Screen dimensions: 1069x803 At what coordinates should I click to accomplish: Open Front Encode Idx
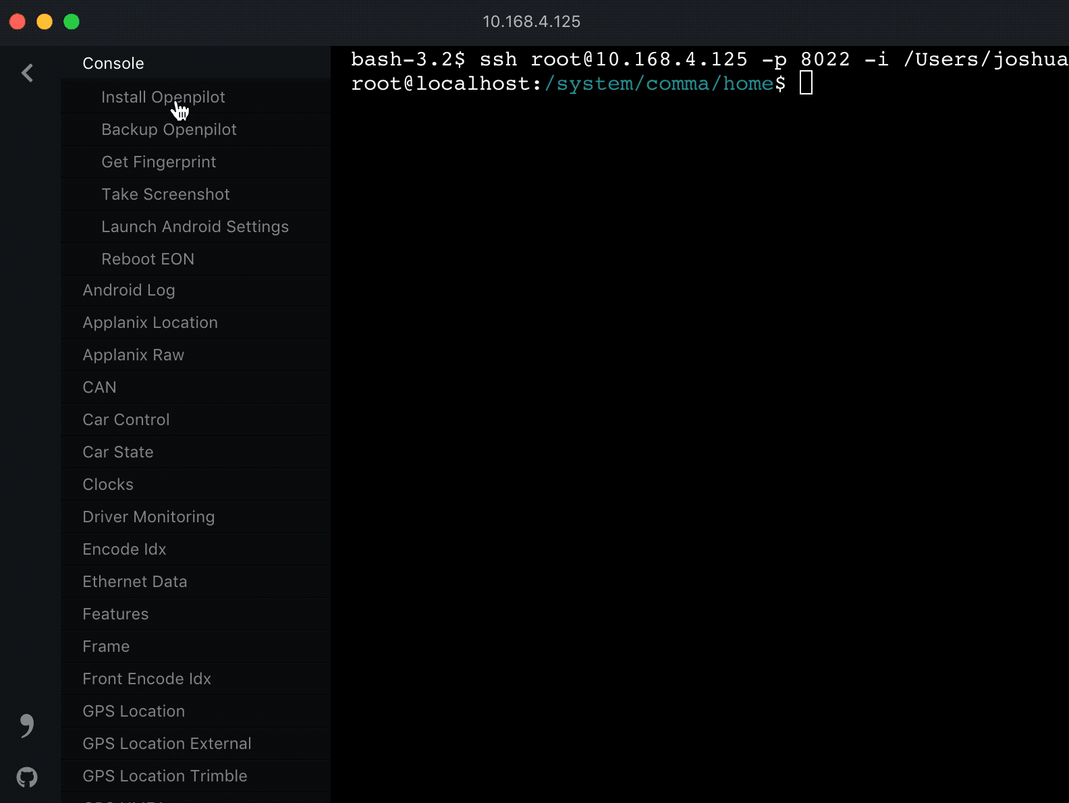click(x=196, y=679)
